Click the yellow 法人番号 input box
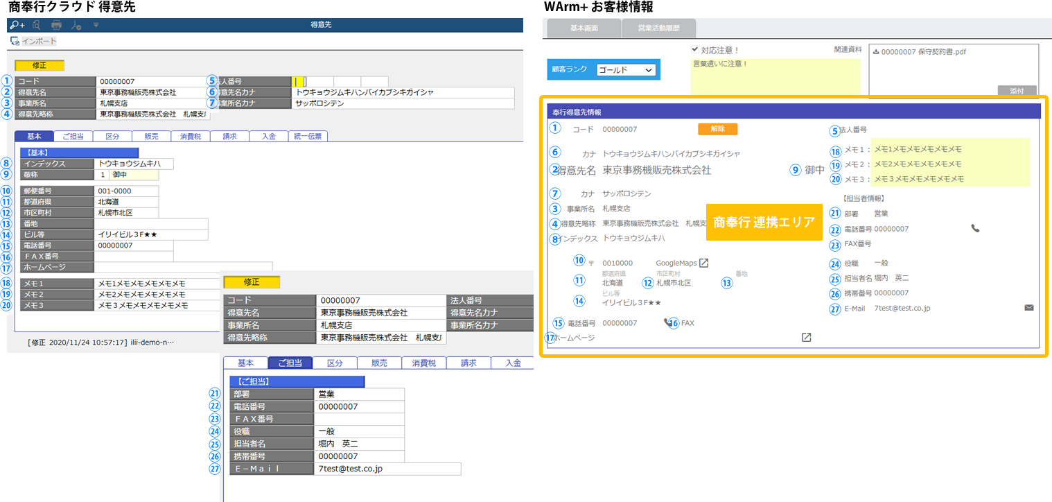This screenshot has width=1052, height=502. [298, 82]
